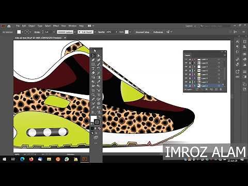Click the align-to icon in control bar

(x=168, y=32)
